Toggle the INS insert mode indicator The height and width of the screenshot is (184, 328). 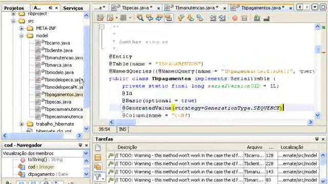pos(122,129)
